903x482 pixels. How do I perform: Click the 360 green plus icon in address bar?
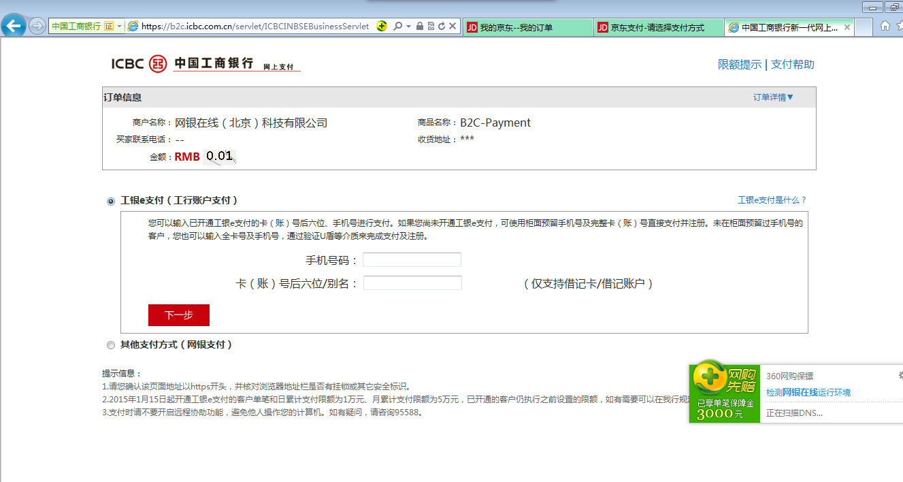coord(382,27)
